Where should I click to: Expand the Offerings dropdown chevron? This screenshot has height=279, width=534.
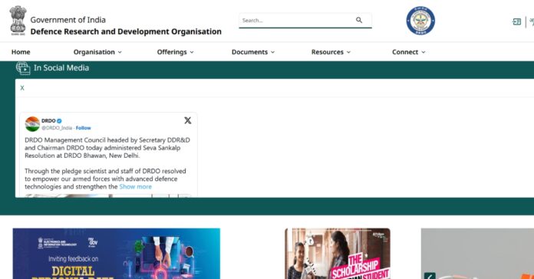pos(192,52)
